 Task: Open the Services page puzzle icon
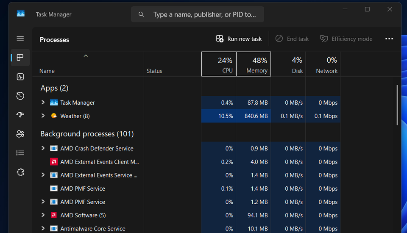coord(20,172)
